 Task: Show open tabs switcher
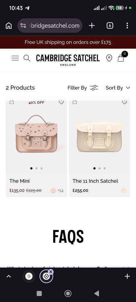(110, 26)
